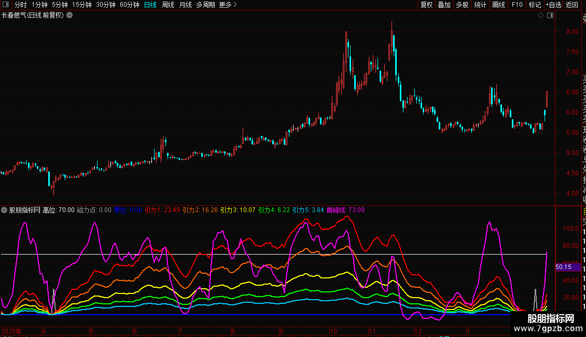Select the 引力2: 16.26 label
This screenshot has width=586, height=337.
coord(200,210)
